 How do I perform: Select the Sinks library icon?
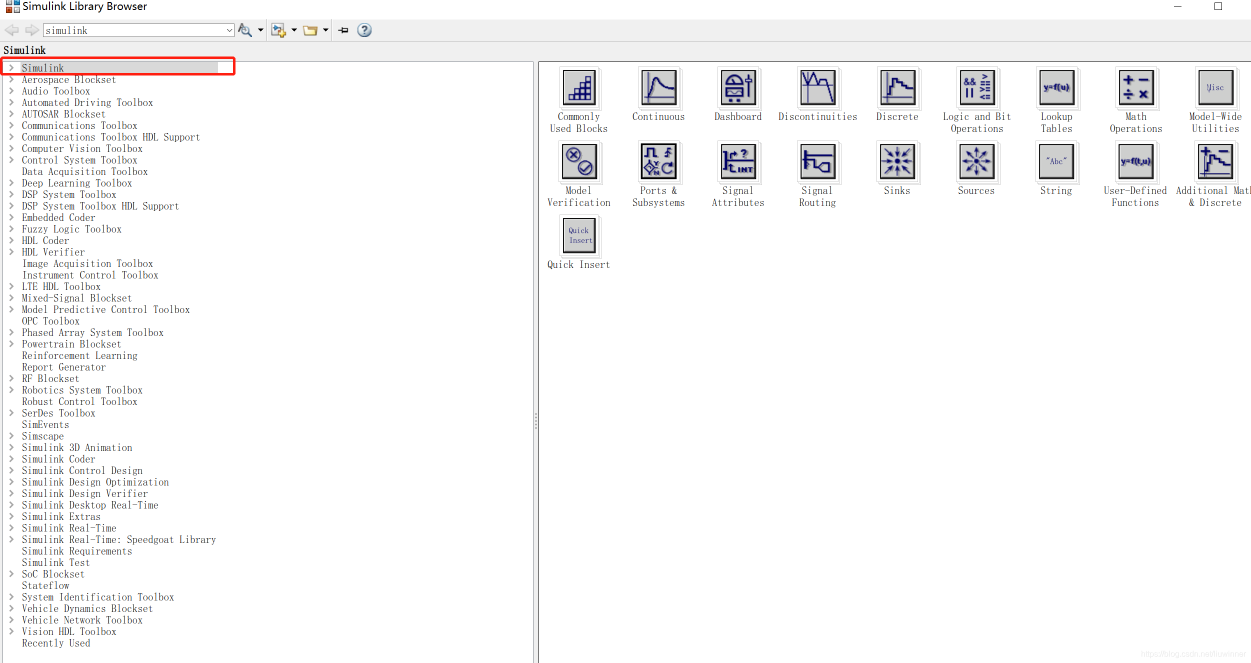[897, 162]
